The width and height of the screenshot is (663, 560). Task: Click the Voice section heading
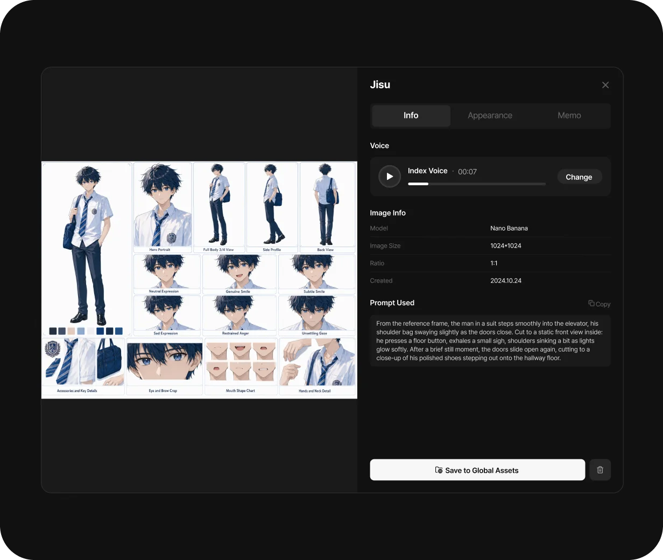click(x=379, y=145)
